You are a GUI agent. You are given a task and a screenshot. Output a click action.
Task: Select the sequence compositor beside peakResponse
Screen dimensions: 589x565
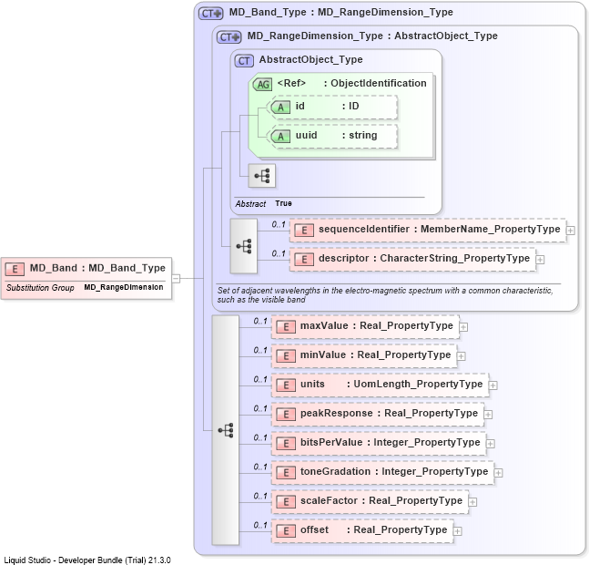[226, 430]
